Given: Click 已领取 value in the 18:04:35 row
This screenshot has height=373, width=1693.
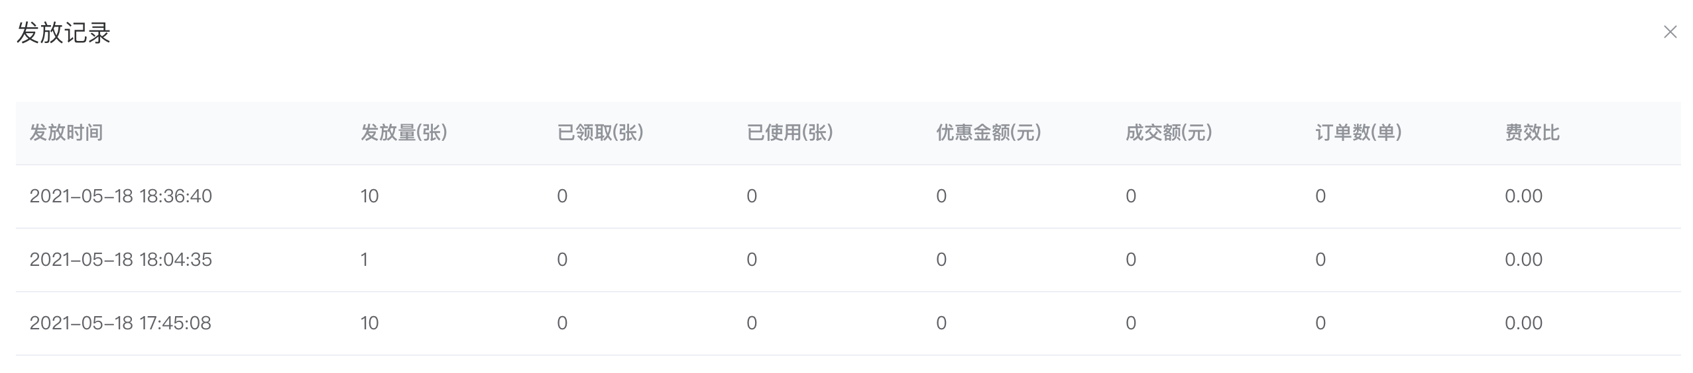Looking at the screenshot, I should coord(562,260).
